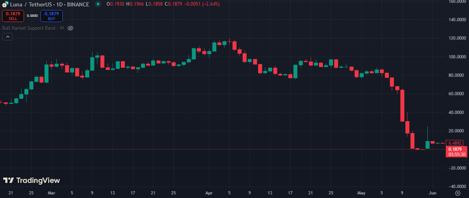Click the −20.0000 price axis label

click(x=457, y=168)
